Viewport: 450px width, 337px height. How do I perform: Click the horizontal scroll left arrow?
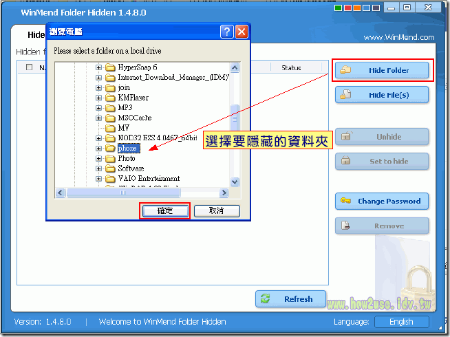[60, 193]
